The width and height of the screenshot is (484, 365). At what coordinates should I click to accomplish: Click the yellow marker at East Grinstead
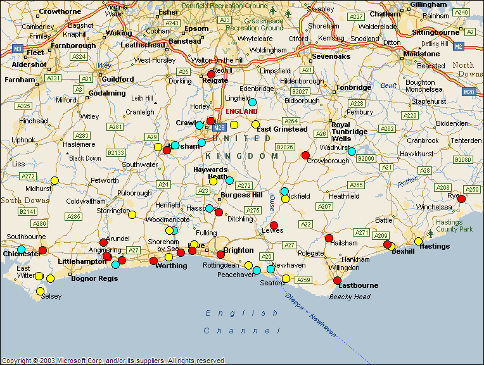(255, 124)
